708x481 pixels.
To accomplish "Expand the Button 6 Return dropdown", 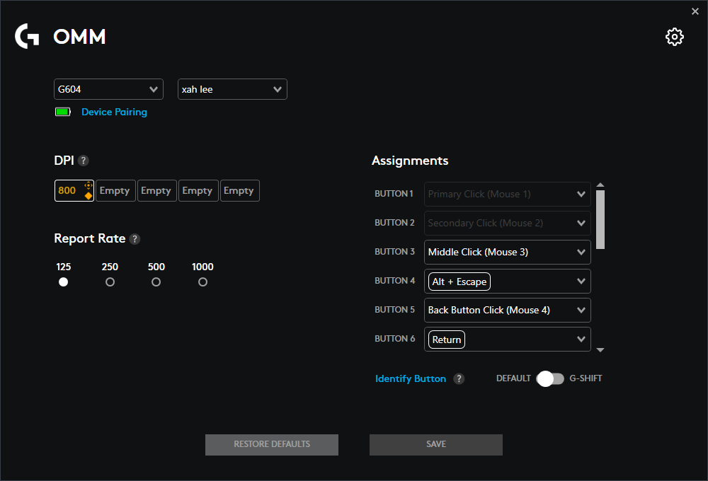I will [x=508, y=339].
